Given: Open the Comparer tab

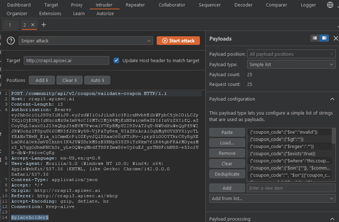Looking at the screenshot, I should 277,5.
